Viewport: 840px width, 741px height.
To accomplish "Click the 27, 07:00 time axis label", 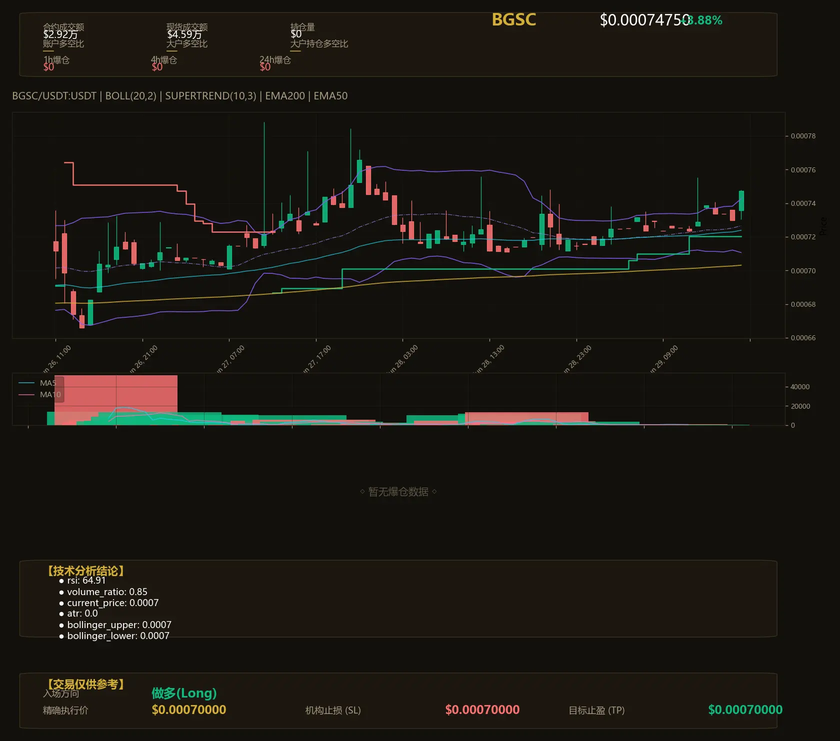I will (230, 359).
